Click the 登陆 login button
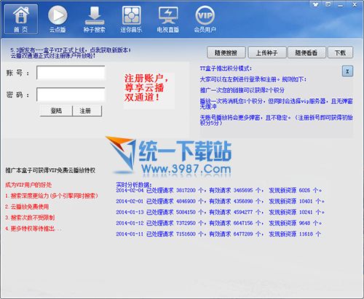This screenshot has height=299, width=364. [56, 111]
